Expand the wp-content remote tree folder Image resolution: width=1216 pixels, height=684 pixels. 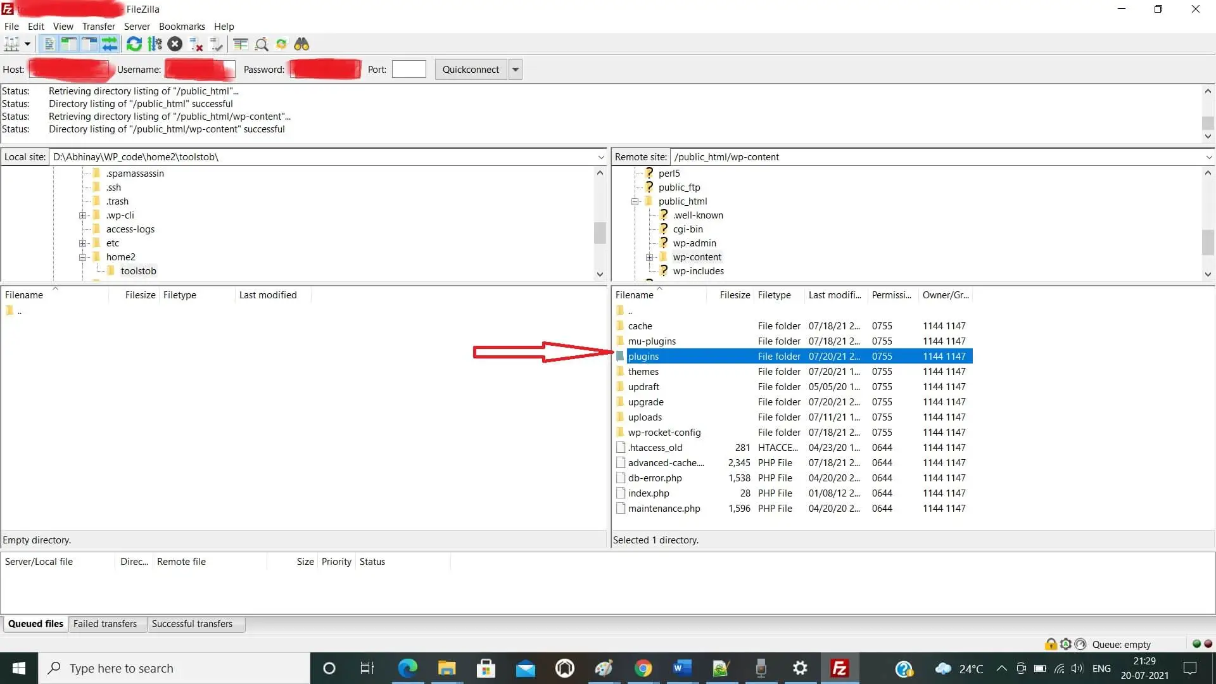coord(649,257)
